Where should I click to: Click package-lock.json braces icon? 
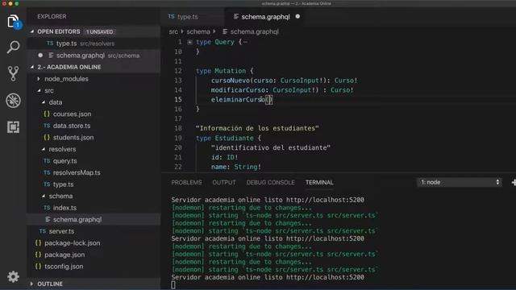point(38,243)
